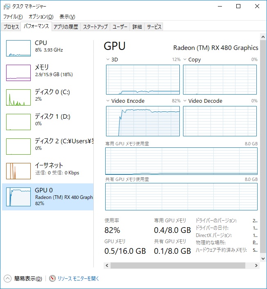Switch to the スタートアップ tab

point(95,27)
